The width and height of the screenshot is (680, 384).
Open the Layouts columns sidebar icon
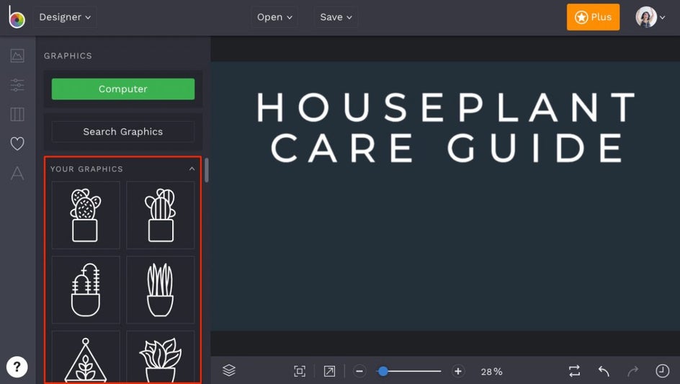(17, 114)
